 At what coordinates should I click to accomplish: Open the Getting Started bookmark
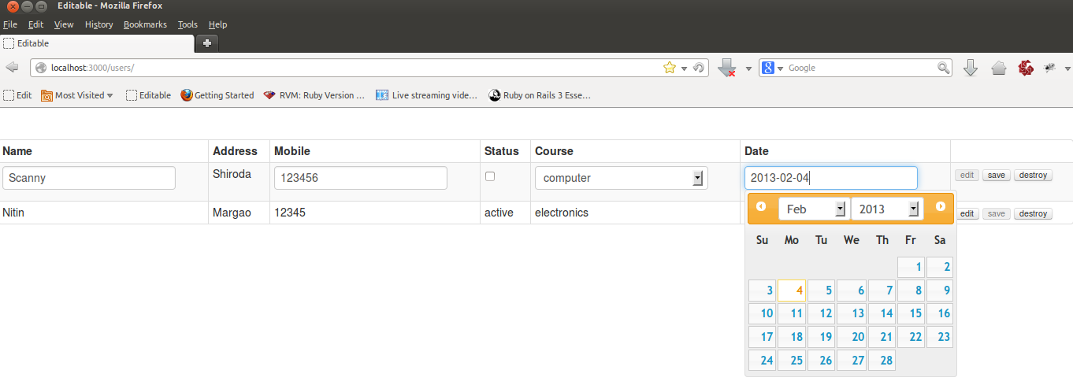point(217,95)
